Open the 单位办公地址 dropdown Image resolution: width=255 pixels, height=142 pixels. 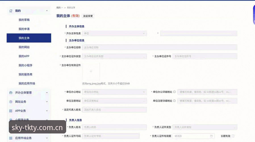coord(114,92)
